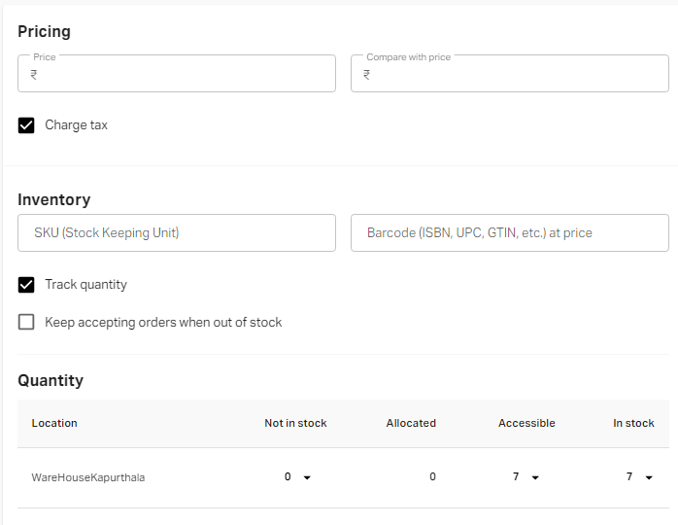The height and width of the screenshot is (525, 678).
Task: Select the WareHouseKapurthala location row
Action: [x=88, y=477]
